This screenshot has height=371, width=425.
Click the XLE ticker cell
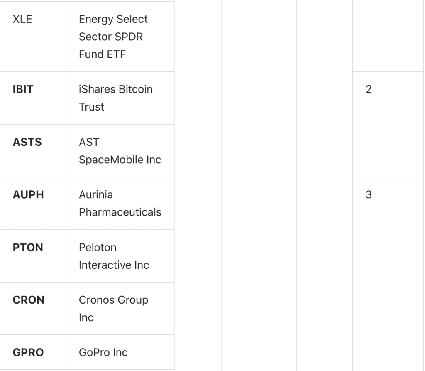(22, 19)
